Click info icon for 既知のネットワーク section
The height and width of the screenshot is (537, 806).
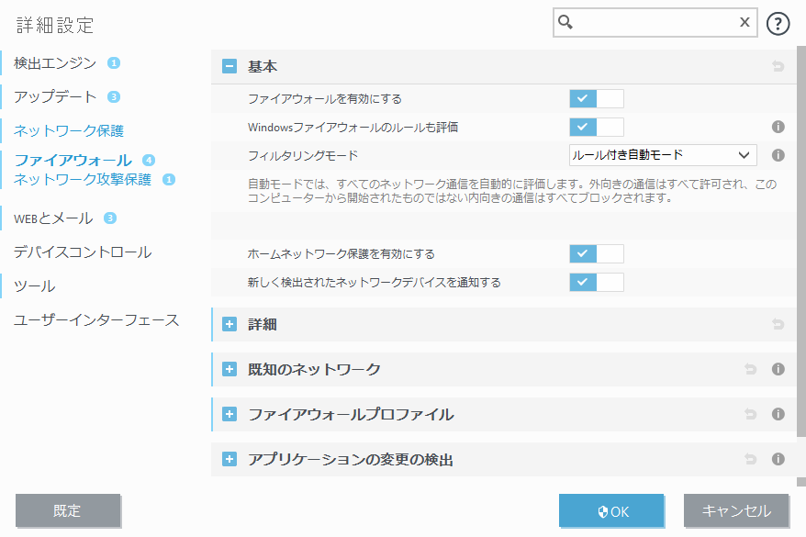point(778,370)
